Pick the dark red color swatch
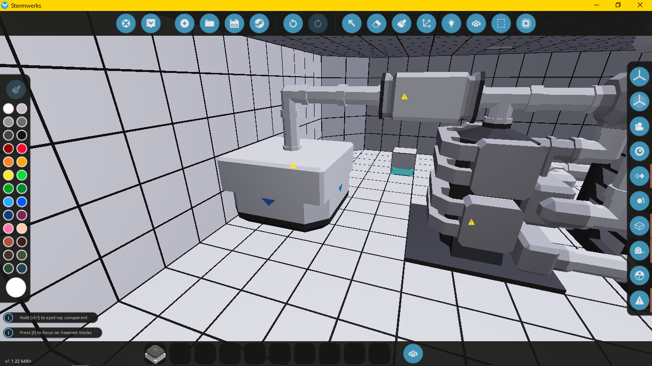The width and height of the screenshot is (652, 366). point(9,149)
